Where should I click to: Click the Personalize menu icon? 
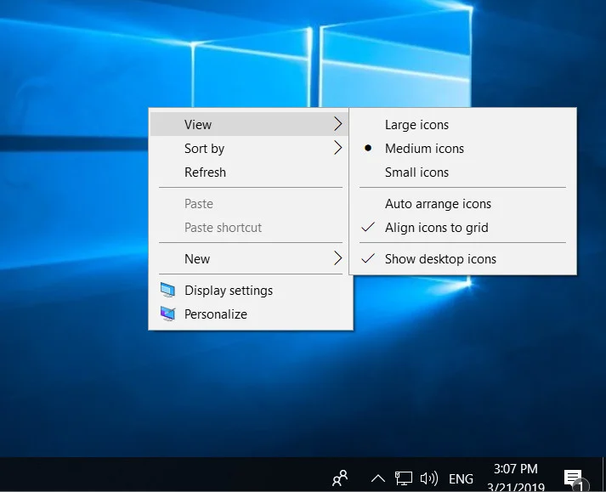[x=167, y=314]
